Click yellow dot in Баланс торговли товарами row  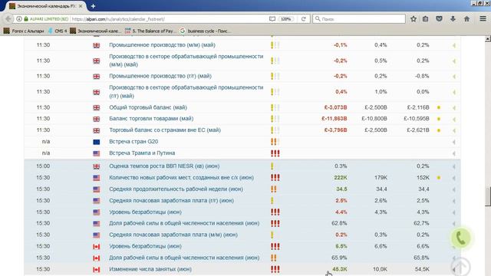click(x=439, y=119)
